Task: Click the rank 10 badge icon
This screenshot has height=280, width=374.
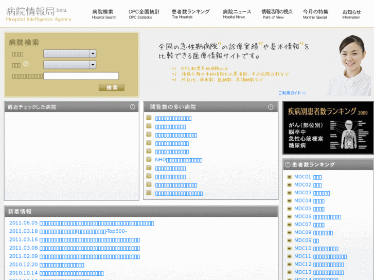Action: click(x=149, y=193)
